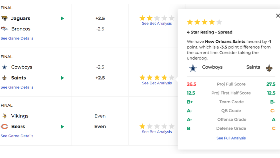Click the four-star rating in the popup
The image size is (280, 158).
[204, 22]
